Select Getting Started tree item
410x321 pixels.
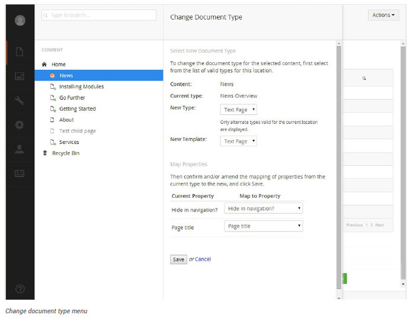coord(78,109)
